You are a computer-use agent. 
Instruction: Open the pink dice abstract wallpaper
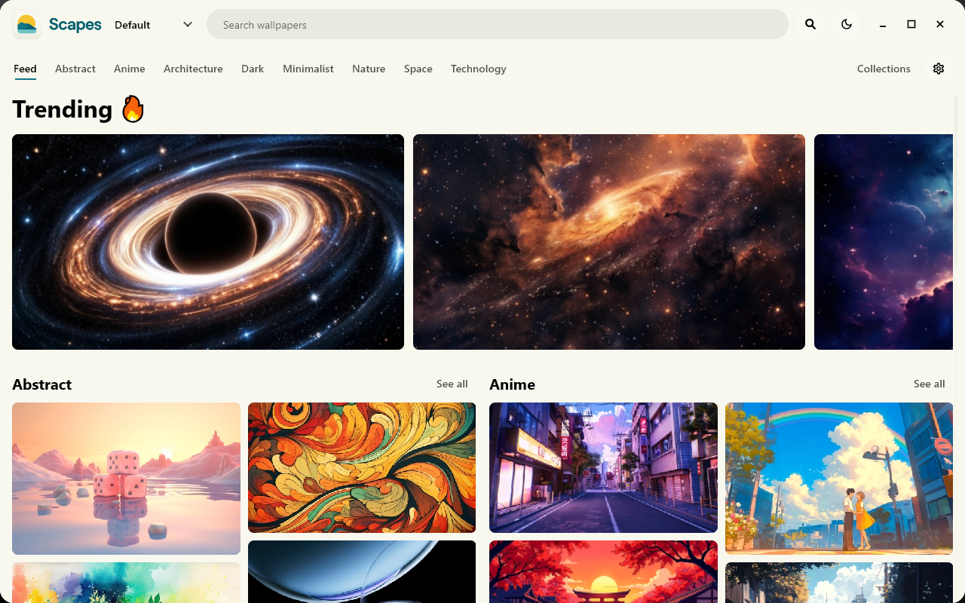pos(126,479)
